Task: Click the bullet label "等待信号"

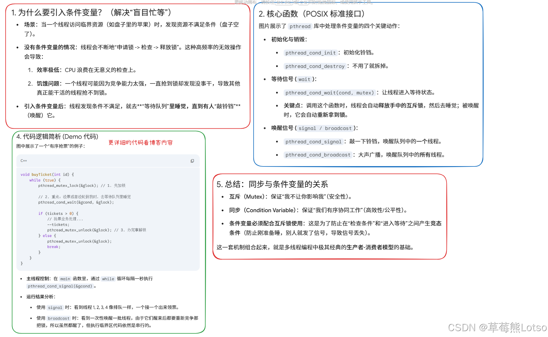Action: coord(282,79)
